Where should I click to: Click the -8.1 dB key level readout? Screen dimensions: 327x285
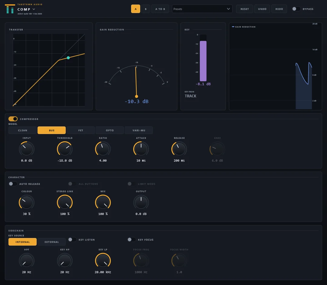point(203,84)
